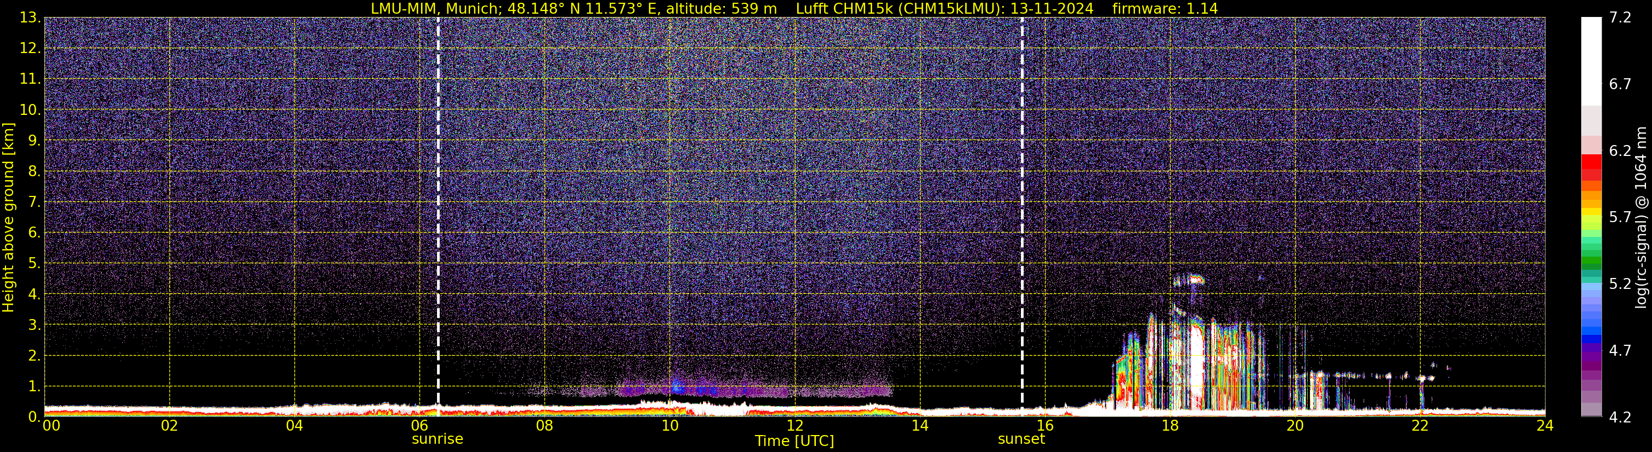
Task: Click the "13." height tick label
Action: click(30, 18)
